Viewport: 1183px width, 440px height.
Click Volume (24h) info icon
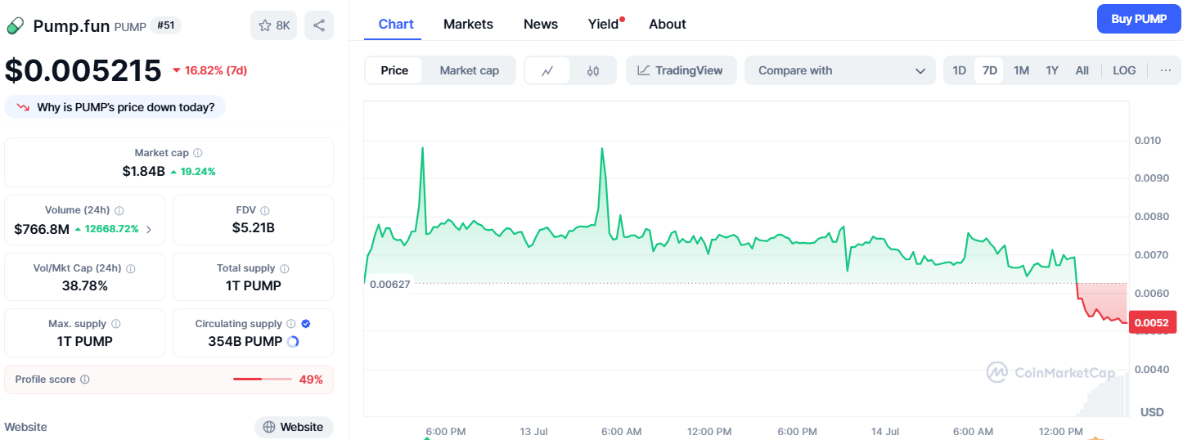[x=119, y=210]
